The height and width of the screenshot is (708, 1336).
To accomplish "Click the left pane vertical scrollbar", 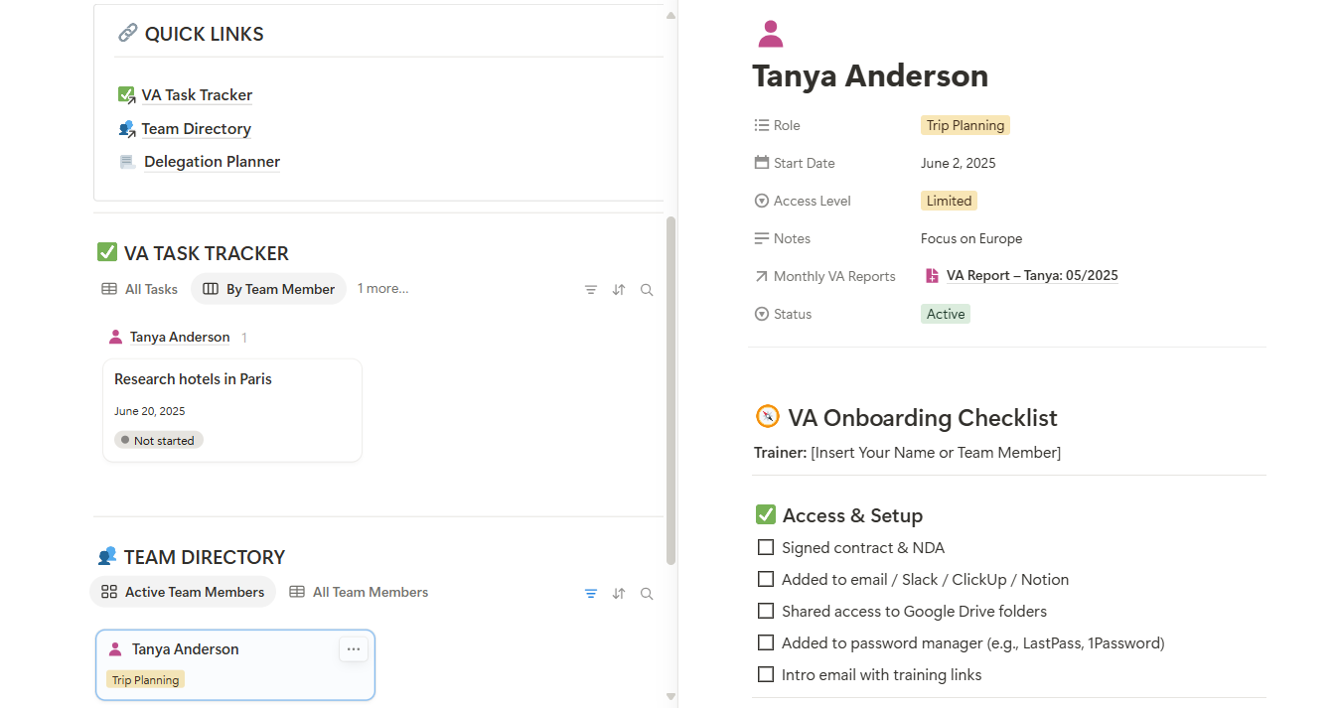I will coord(670,390).
